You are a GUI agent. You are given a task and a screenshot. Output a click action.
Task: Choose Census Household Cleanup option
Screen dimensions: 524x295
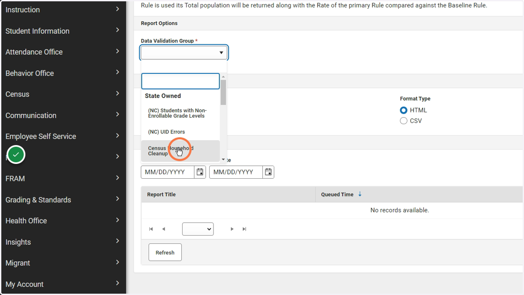coord(180,151)
